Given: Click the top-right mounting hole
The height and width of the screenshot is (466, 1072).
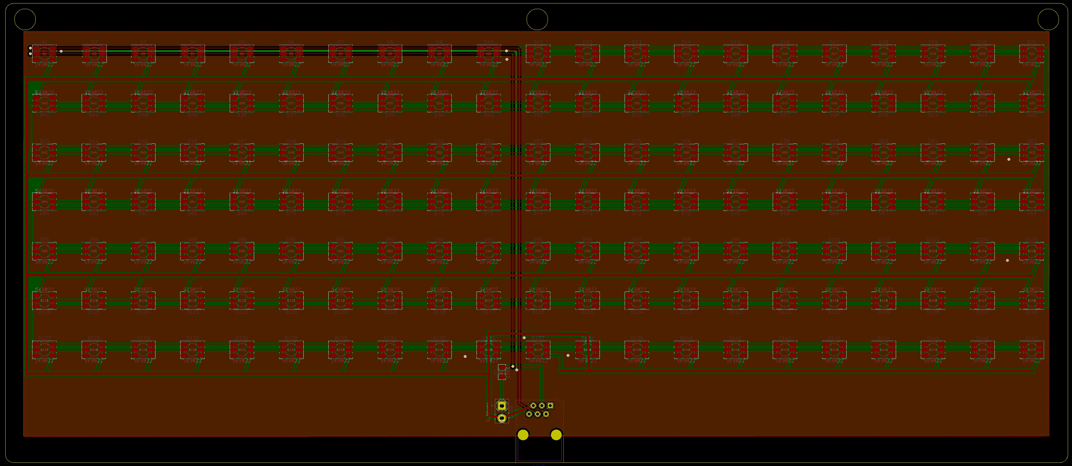Looking at the screenshot, I should point(1048,19).
